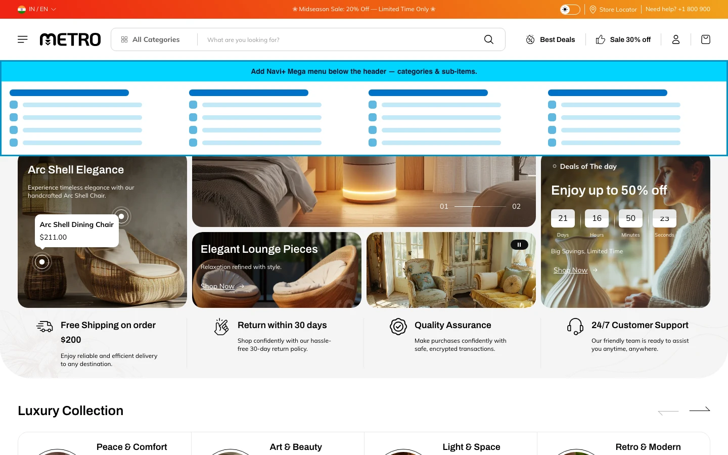Click the Midseason Sale announcement text

tap(364, 9)
